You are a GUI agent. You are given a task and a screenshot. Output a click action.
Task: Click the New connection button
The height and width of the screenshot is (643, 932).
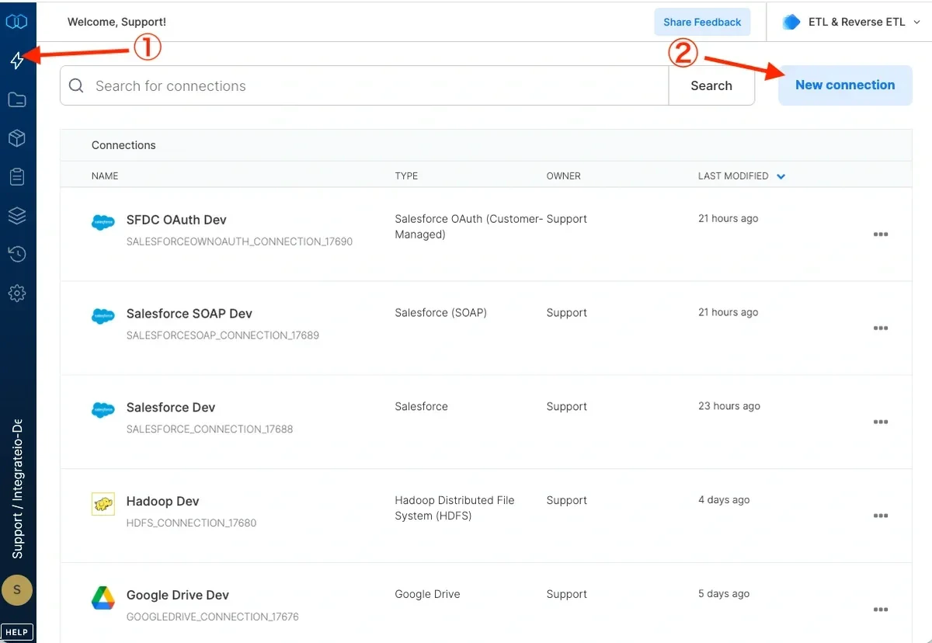click(x=845, y=85)
